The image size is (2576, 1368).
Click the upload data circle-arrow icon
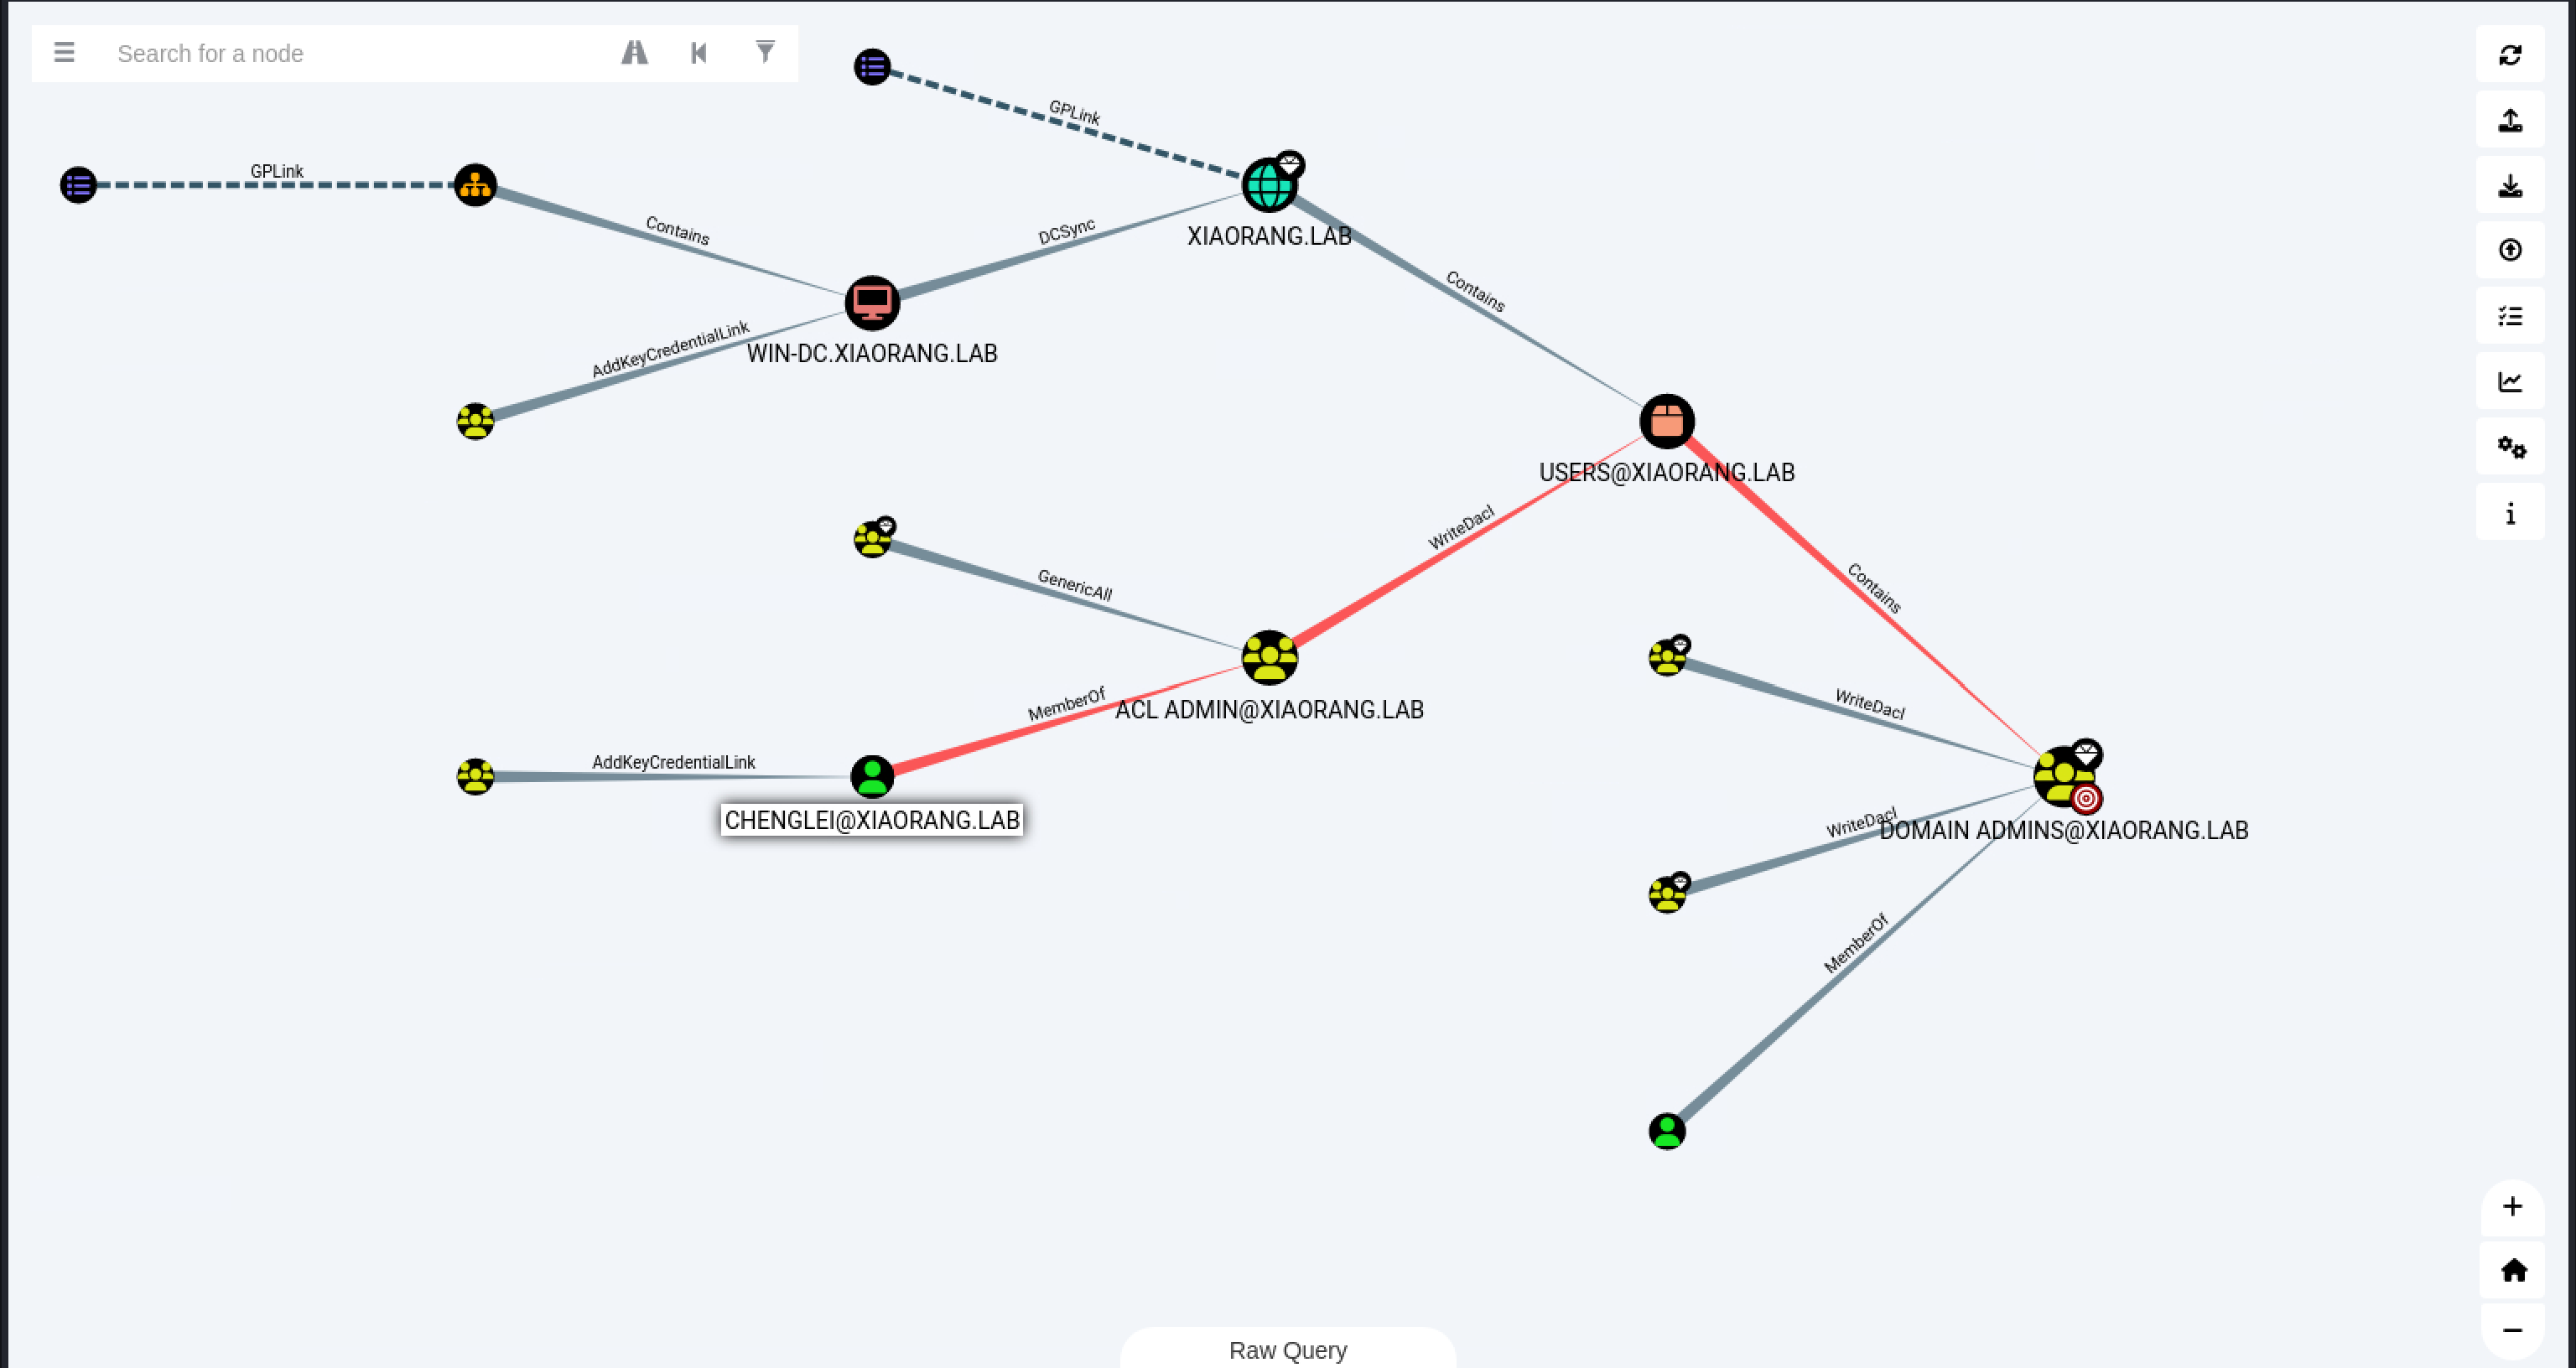[x=2510, y=250]
